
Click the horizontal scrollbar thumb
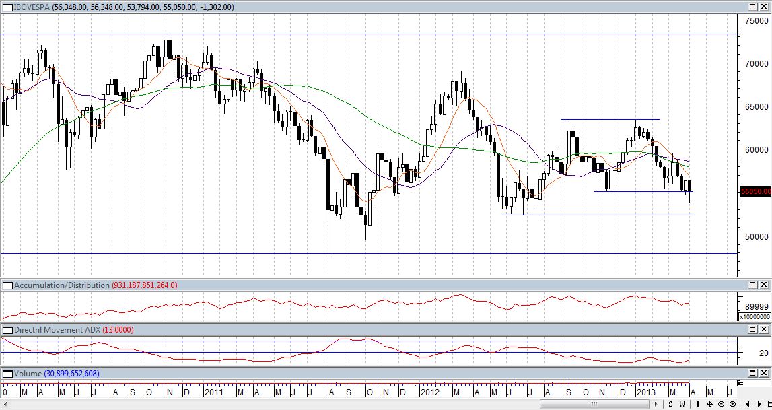(x=594, y=404)
